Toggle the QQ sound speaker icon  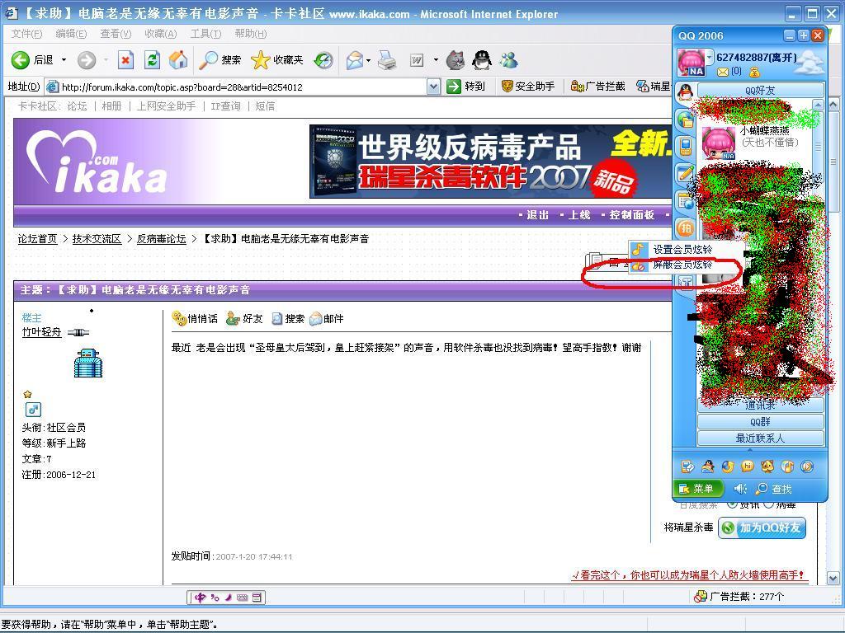(740, 488)
